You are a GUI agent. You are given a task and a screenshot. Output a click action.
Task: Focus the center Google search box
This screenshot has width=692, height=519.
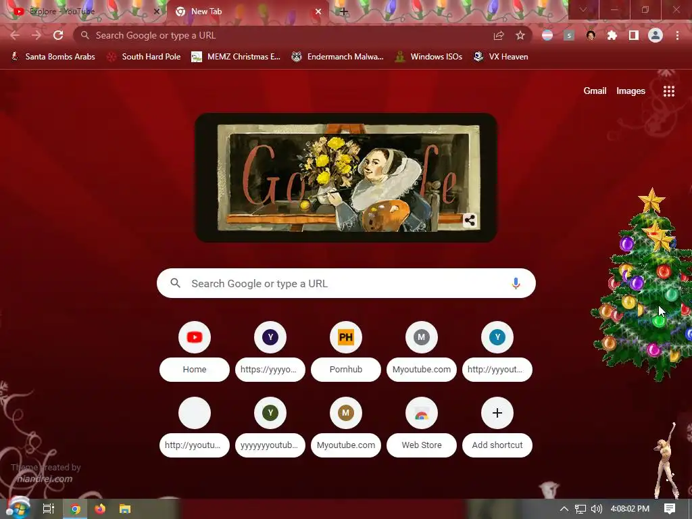tap(346, 283)
